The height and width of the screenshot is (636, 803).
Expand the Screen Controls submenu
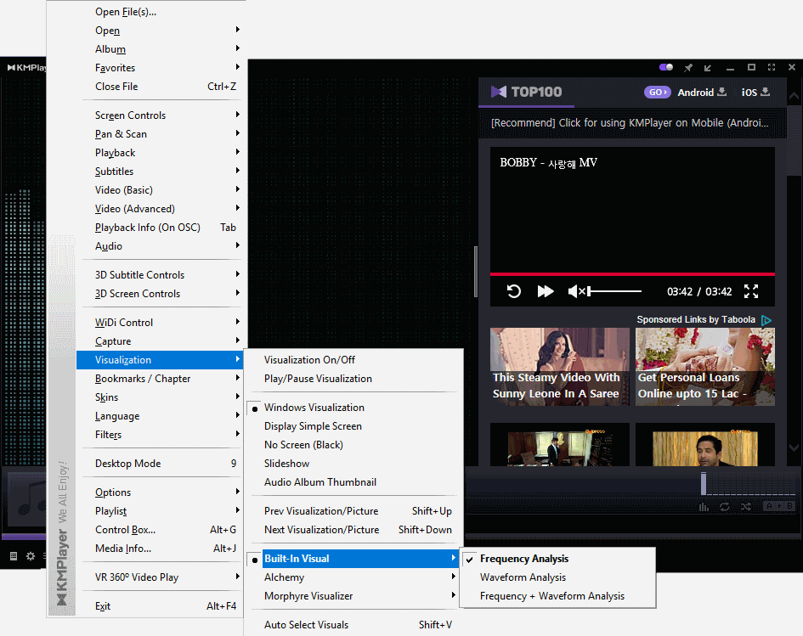160,115
